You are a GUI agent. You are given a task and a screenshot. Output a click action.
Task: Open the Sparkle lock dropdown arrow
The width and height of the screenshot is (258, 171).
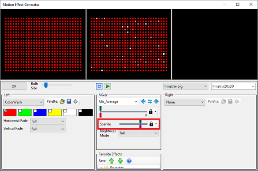156,124
